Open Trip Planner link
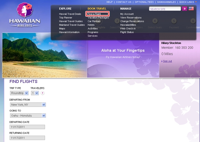The width and height of the screenshot is (200, 142). [x=66, y=18]
